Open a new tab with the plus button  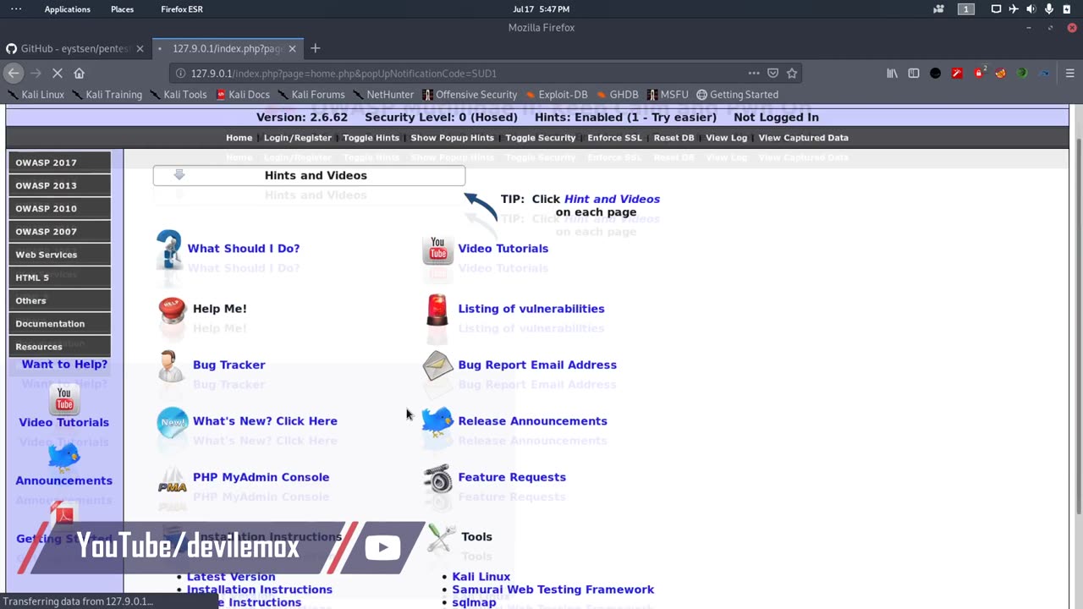pos(316,48)
